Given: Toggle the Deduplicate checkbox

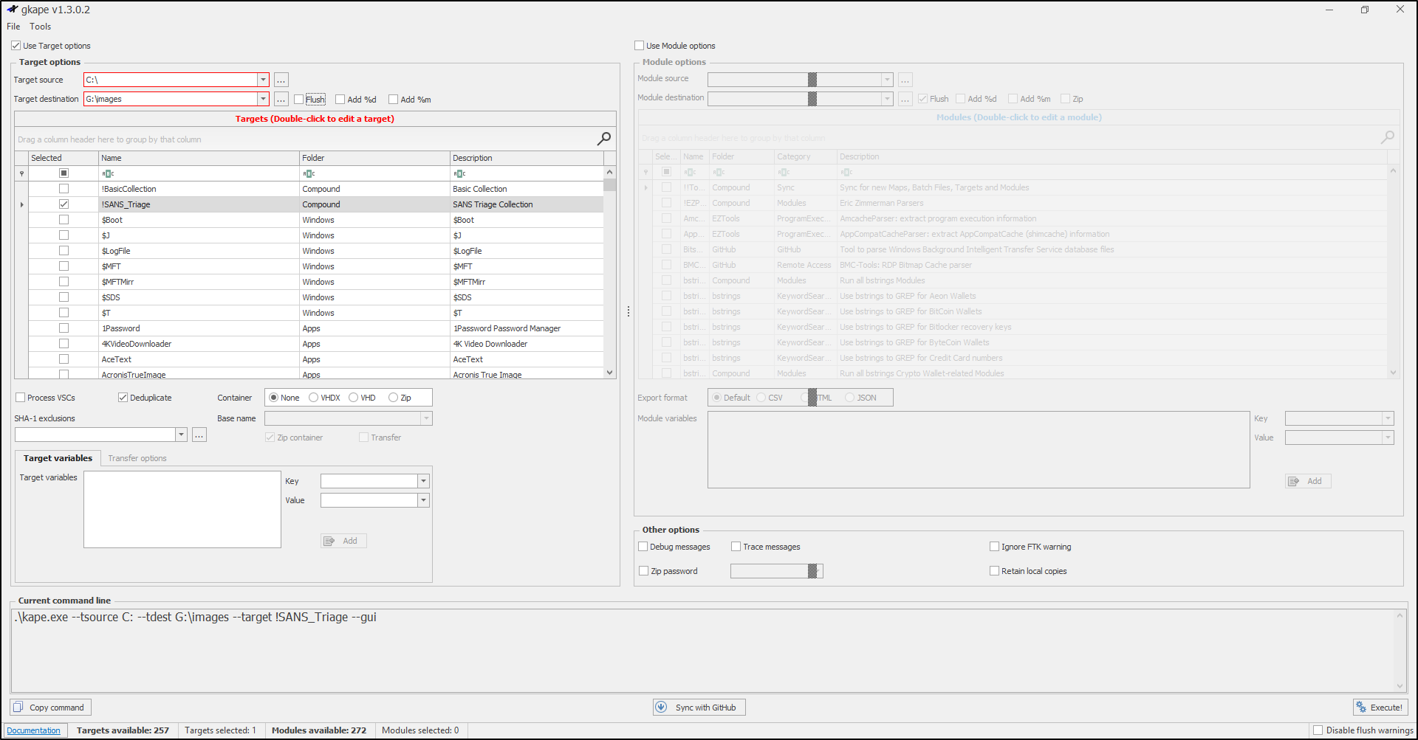Looking at the screenshot, I should point(123,398).
